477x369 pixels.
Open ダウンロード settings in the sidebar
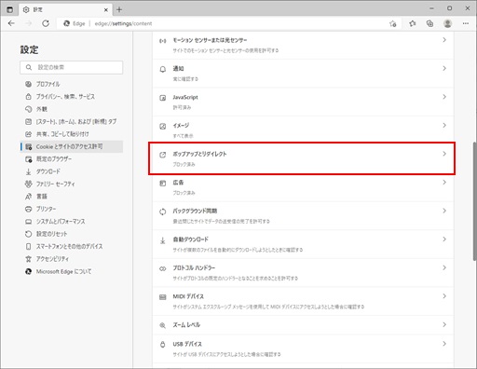(x=72, y=171)
